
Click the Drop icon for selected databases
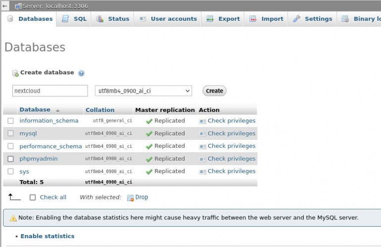click(130, 197)
